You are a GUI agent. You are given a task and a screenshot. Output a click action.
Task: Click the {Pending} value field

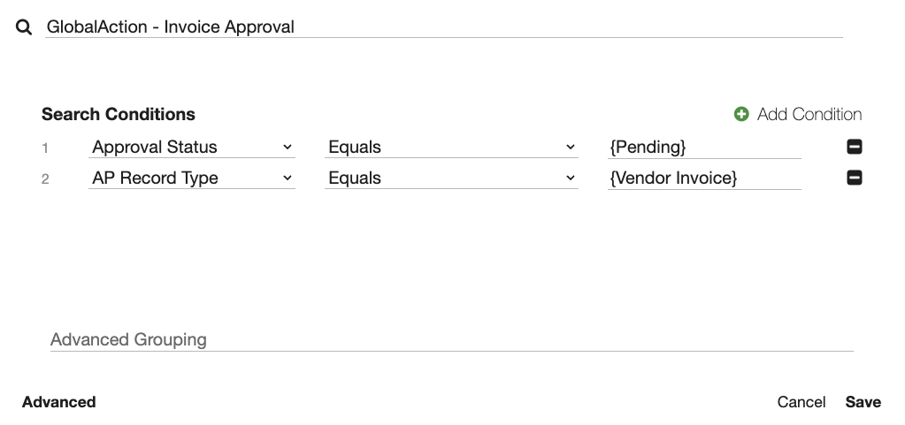[x=703, y=147]
